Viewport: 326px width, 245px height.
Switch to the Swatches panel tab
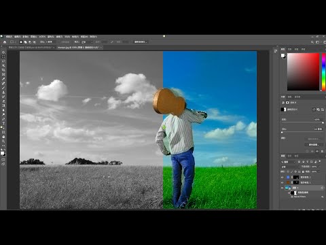[x=289, y=49]
